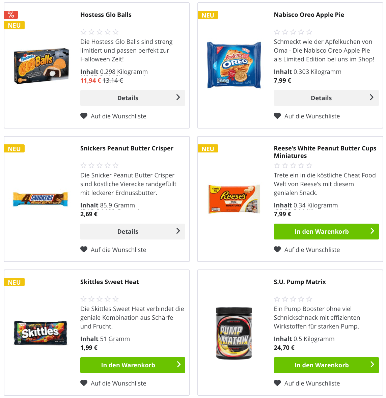Click heart icon for Skittles Sweet Heat
Screen dimensions: 386x398
click(84, 383)
